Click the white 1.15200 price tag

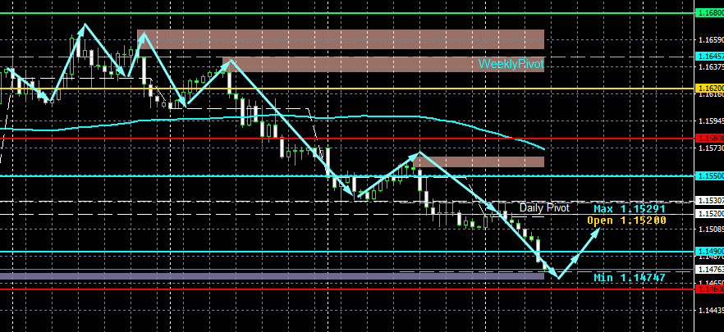click(x=710, y=214)
